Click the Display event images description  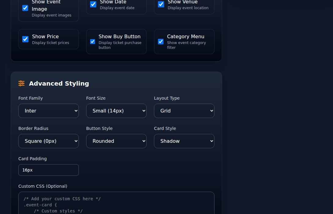[52, 15]
